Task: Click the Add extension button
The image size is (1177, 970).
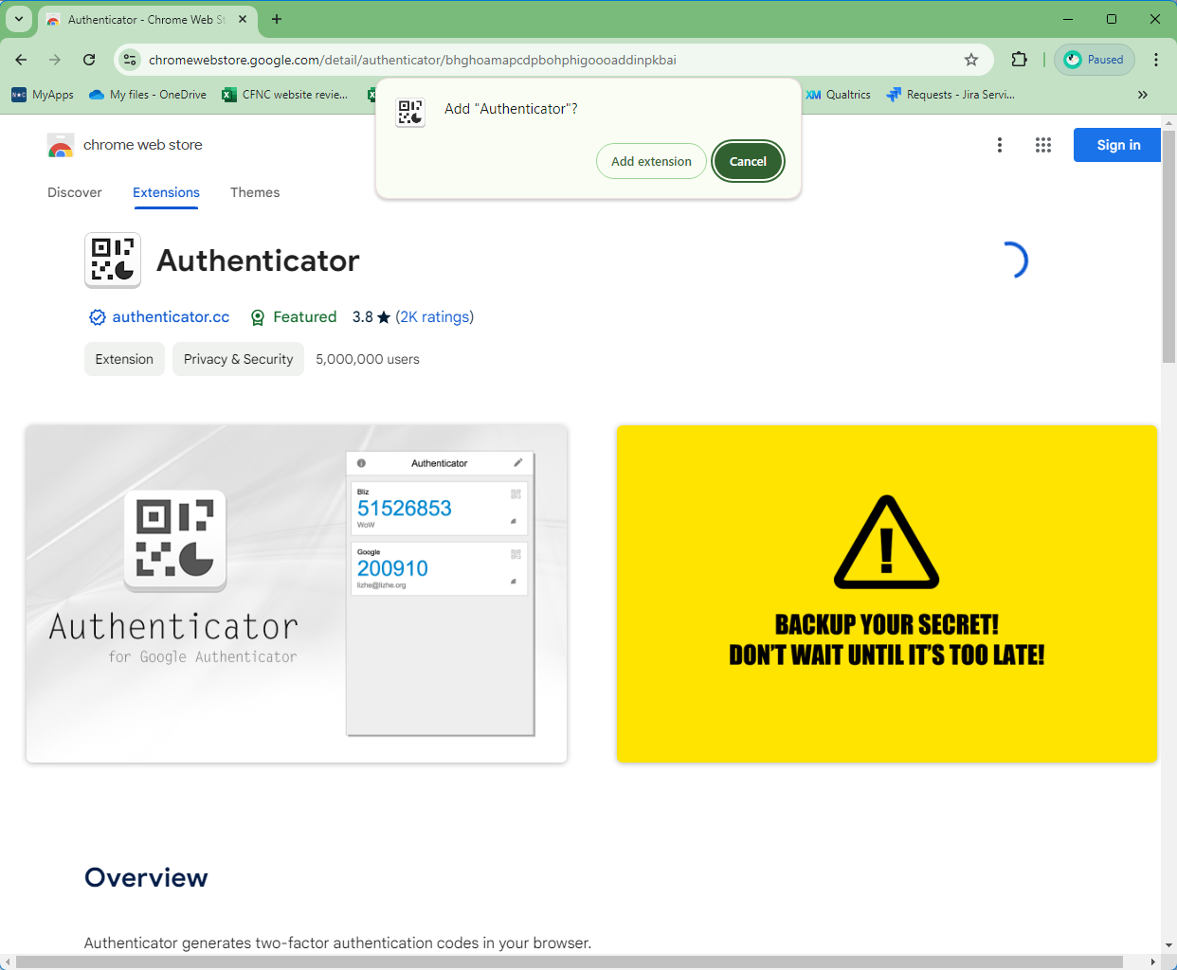Action: click(651, 161)
